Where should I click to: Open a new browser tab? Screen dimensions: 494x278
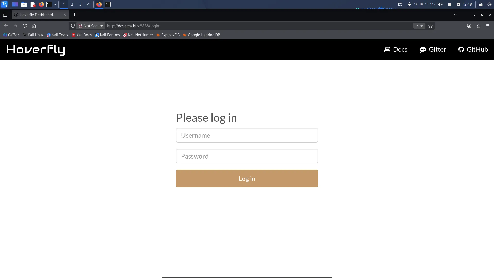tap(75, 15)
